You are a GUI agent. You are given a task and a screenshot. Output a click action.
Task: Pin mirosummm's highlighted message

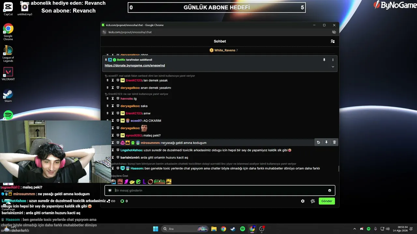[x=326, y=142]
